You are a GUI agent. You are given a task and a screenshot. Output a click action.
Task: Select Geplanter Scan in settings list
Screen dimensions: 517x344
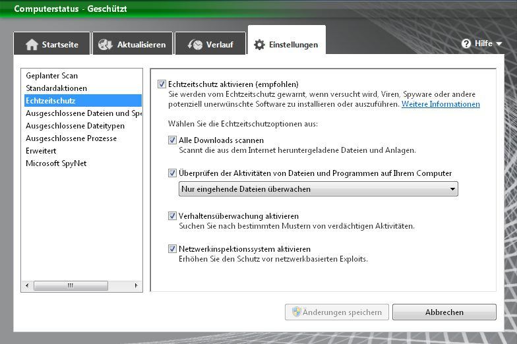click(83, 76)
